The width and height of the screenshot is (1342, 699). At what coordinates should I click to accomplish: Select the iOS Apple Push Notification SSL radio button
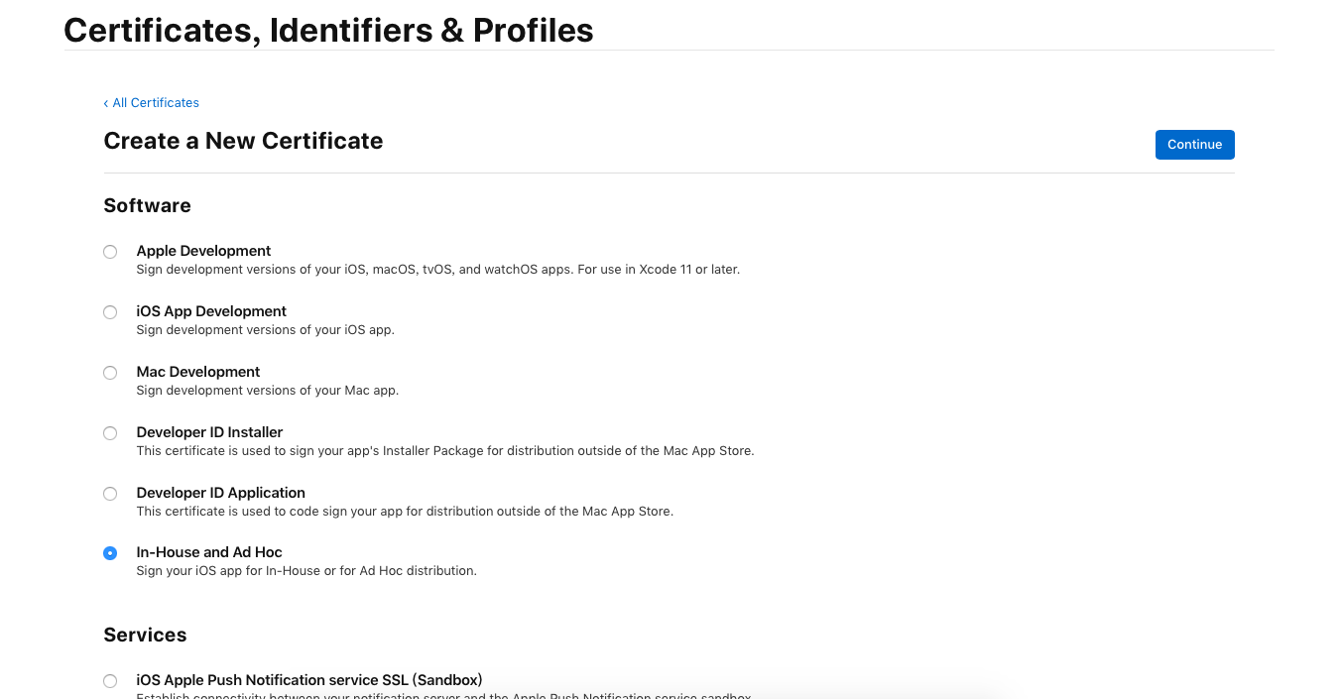(x=110, y=681)
